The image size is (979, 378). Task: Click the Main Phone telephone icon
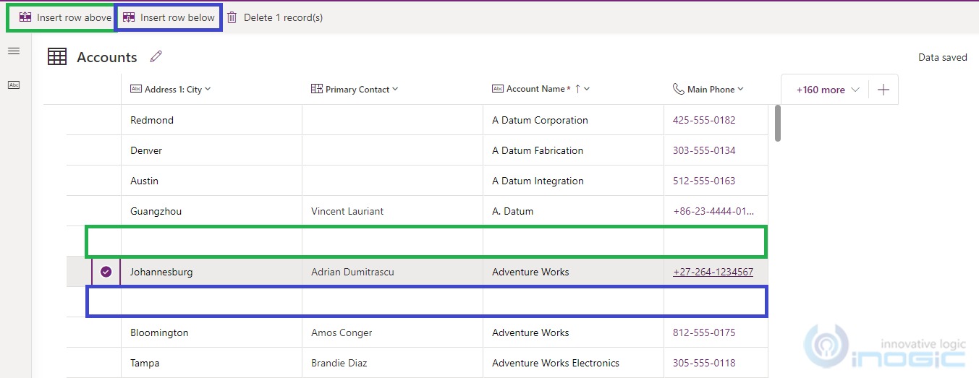(x=678, y=89)
